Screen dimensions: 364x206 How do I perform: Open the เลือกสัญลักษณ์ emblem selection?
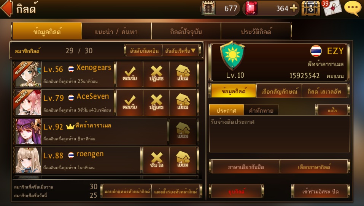(279, 91)
